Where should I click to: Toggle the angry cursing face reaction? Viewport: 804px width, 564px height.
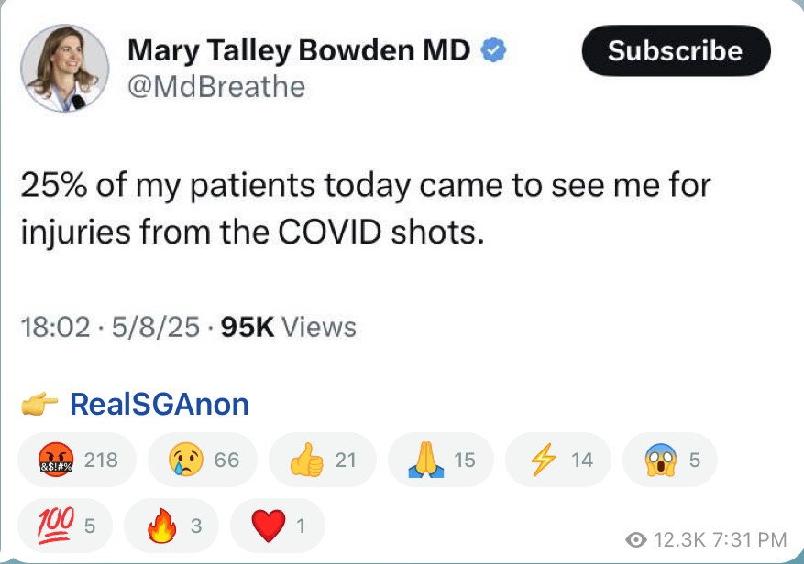tap(77, 460)
